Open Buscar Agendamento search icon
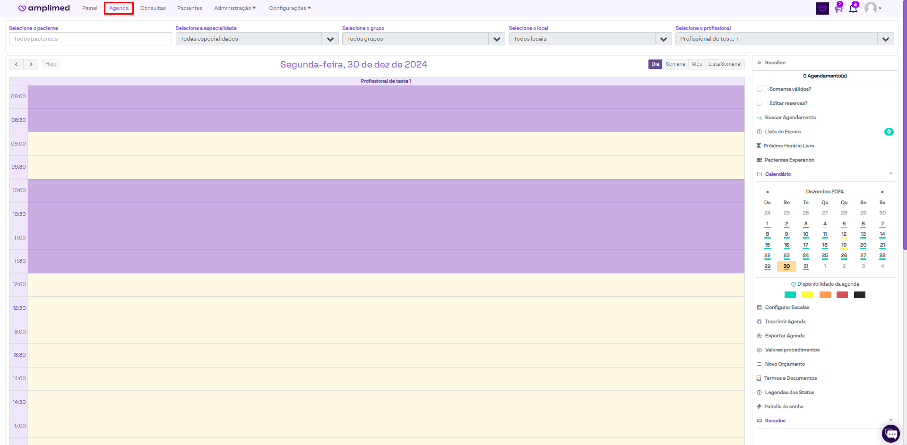Screen dimensions: 907x445 [759, 118]
